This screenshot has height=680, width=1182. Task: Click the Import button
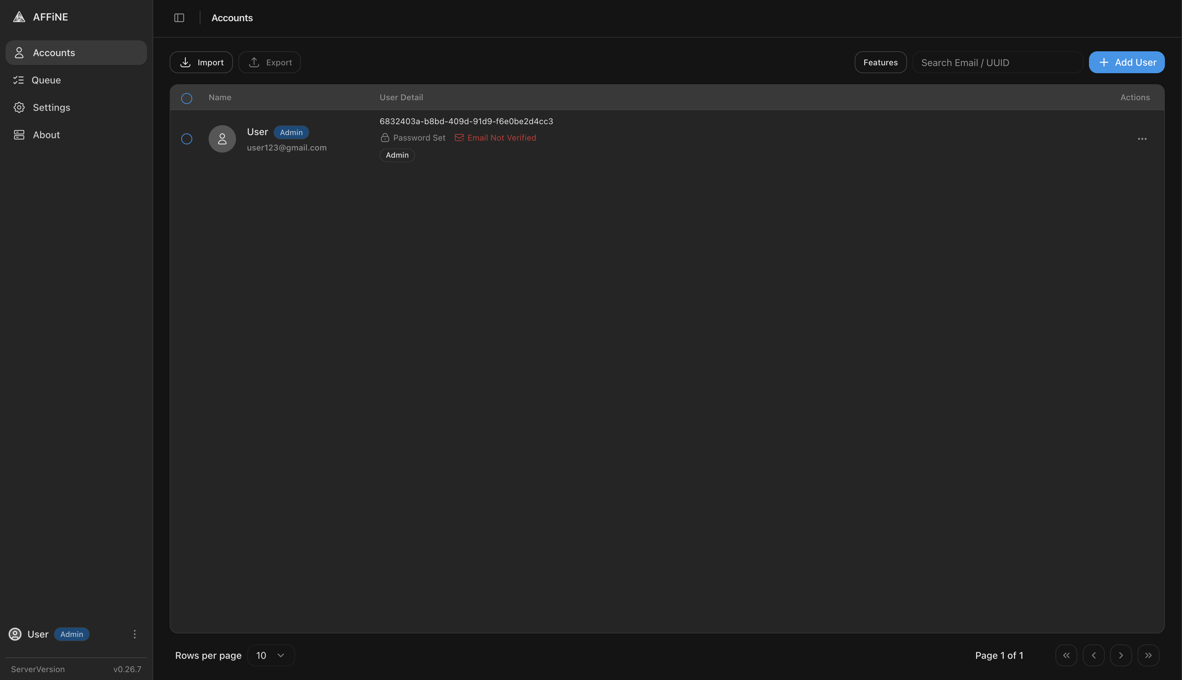click(x=201, y=62)
